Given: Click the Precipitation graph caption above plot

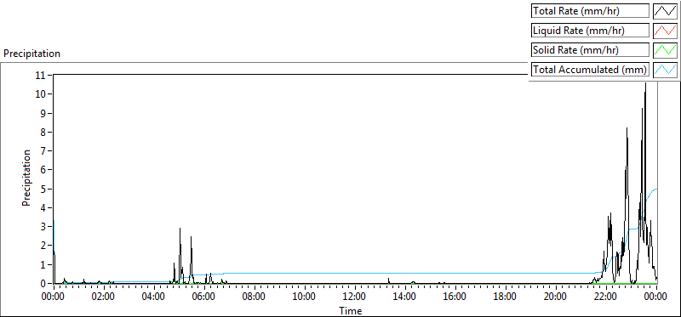Looking at the screenshot, I should [x=31, y=54].
